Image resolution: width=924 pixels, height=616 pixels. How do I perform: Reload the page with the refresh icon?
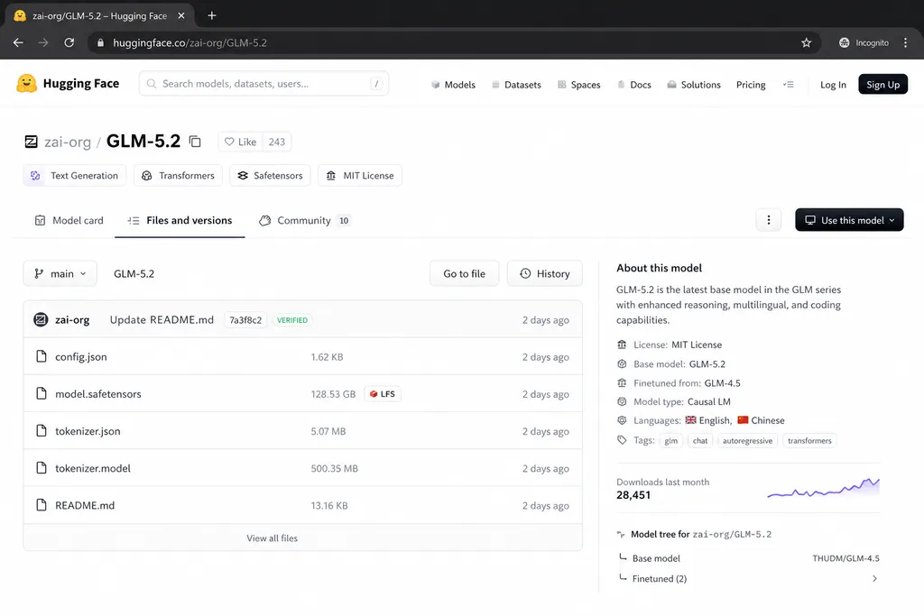click(69, 42)
